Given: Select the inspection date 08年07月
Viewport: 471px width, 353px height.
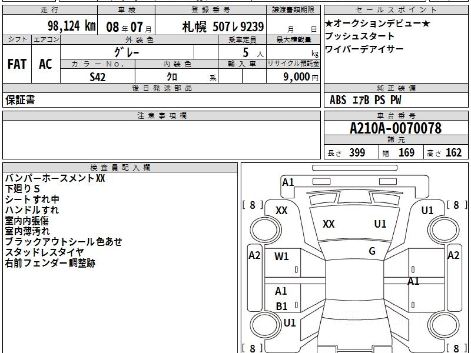Looking at the screenshot, I should pyautogui.click(x=129, y=27).
